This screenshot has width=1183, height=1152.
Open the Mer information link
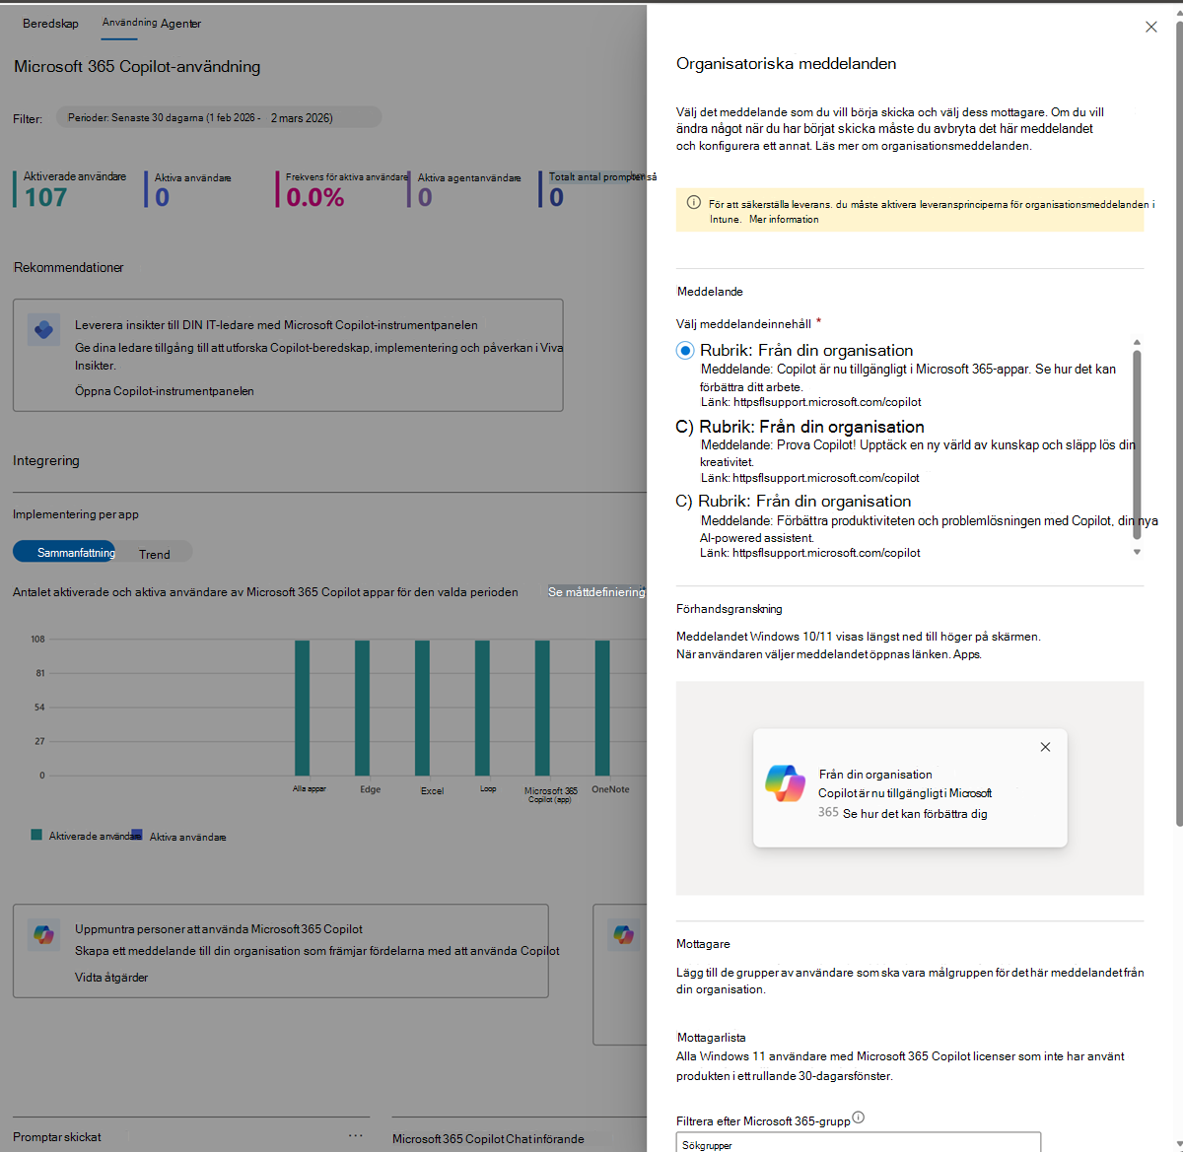click(784, 220)
